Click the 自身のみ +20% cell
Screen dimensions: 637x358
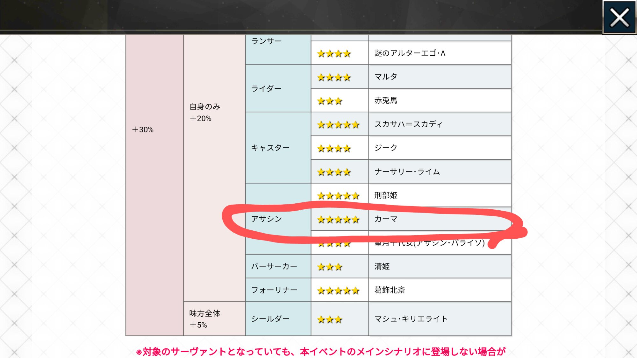(204, 112)
